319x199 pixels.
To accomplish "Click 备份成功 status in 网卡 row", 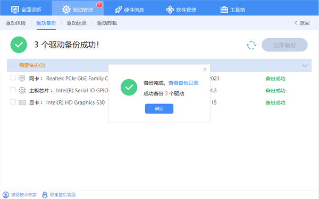I will click(275, 79).
